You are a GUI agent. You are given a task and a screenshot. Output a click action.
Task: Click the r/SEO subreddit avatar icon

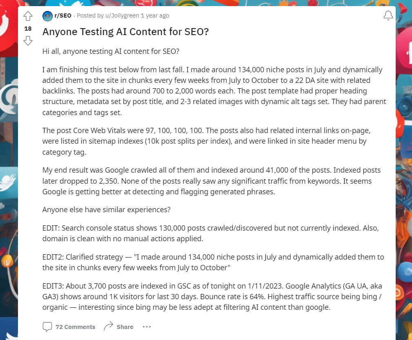pos(47,16)
